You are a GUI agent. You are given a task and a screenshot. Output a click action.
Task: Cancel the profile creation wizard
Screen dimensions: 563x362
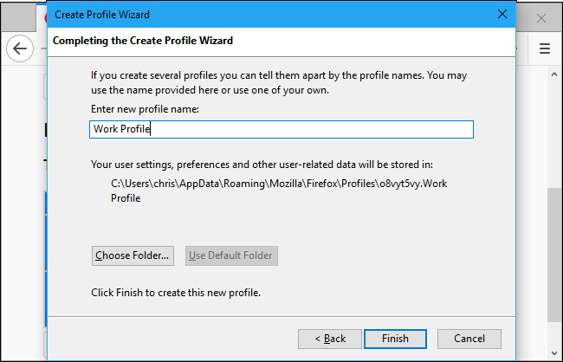[x=469, y=339]
